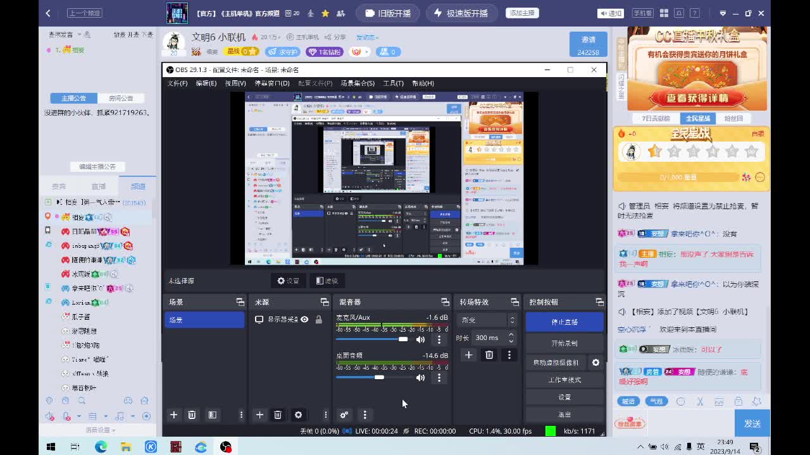Image resolution: width=810 pixels, height=455 pixels.
Task: Switch to 7日贡献榜 tab
Action: [x=656, y=118]
